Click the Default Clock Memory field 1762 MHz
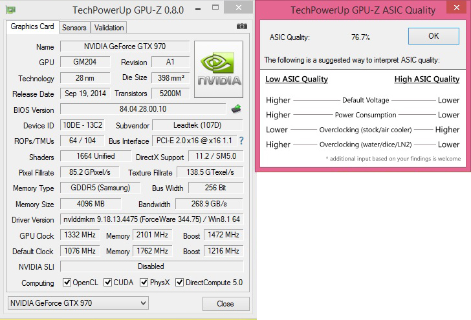This screenshot has width=471, height=320. [152, 251]
